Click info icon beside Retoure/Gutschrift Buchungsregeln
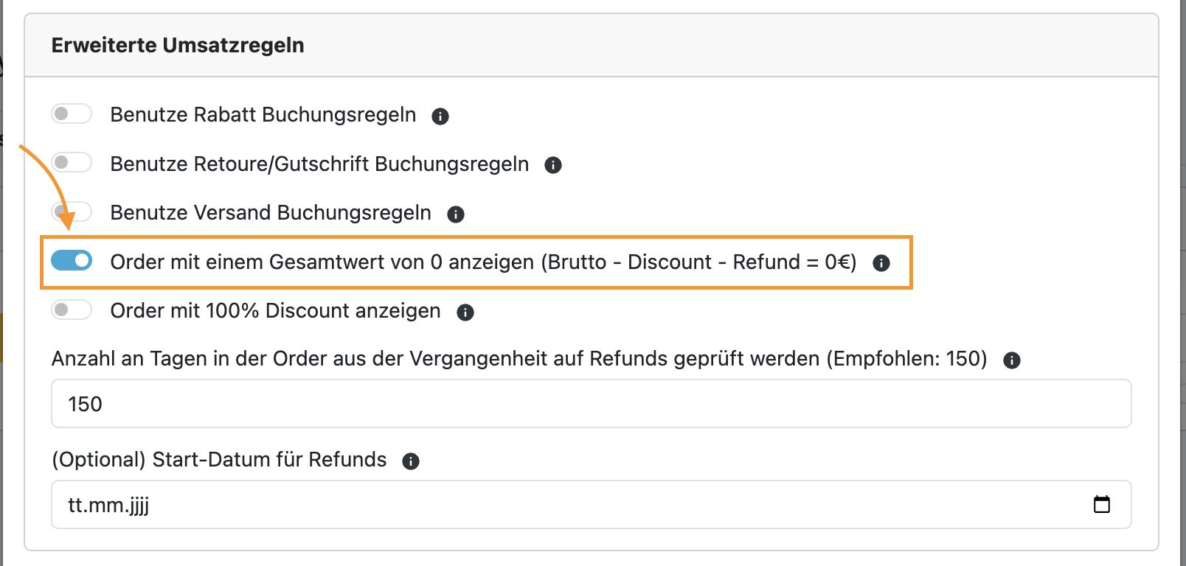Screen dimensions: 1186x566 pos(553,165)
